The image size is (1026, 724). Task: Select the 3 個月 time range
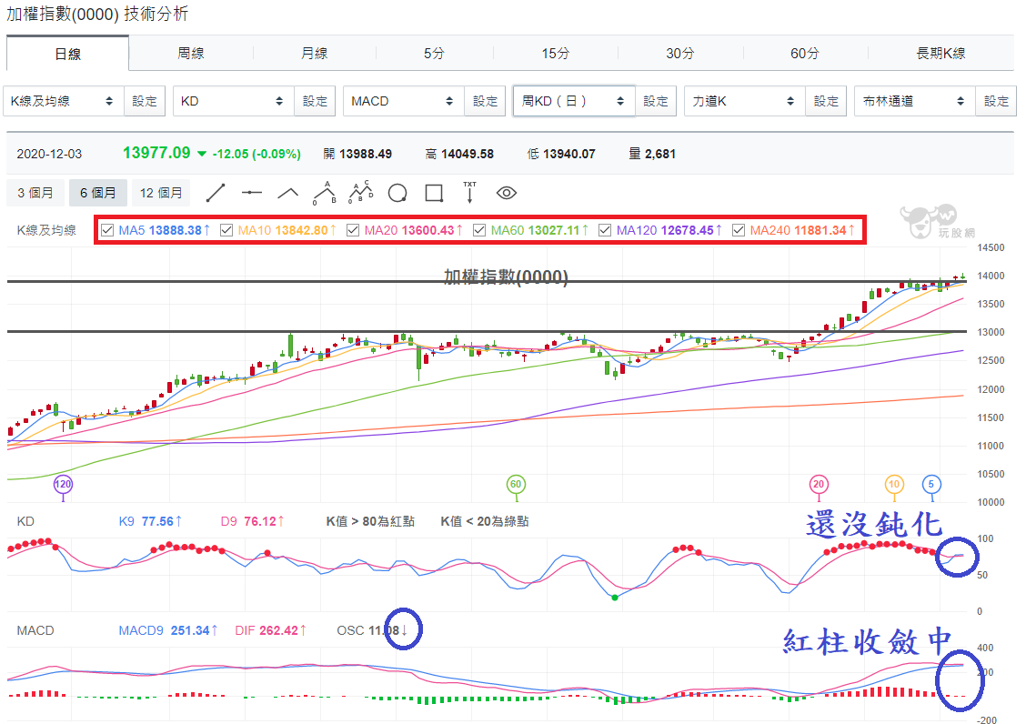tap(35, 193)
